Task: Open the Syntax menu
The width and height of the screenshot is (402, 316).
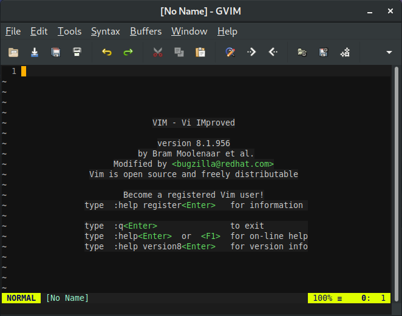Action: tap(106, 32)
